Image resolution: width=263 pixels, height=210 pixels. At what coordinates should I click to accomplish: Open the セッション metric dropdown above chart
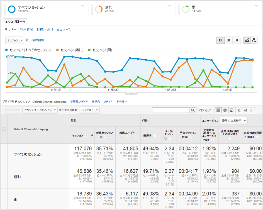click(14, 40)
